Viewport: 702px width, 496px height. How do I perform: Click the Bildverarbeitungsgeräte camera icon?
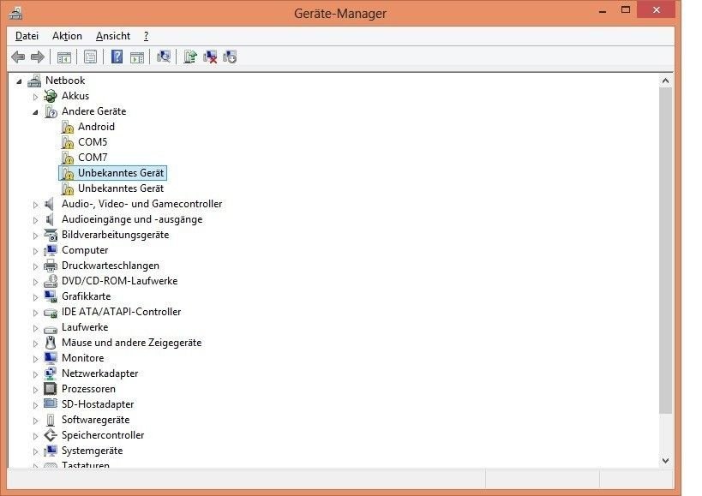(51, 235)
